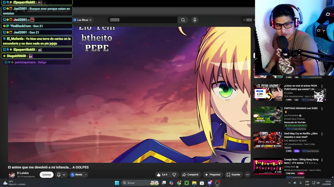The image size is (334, 187).
Task: Click the Preguntar button
Action: tap(213, 175)
